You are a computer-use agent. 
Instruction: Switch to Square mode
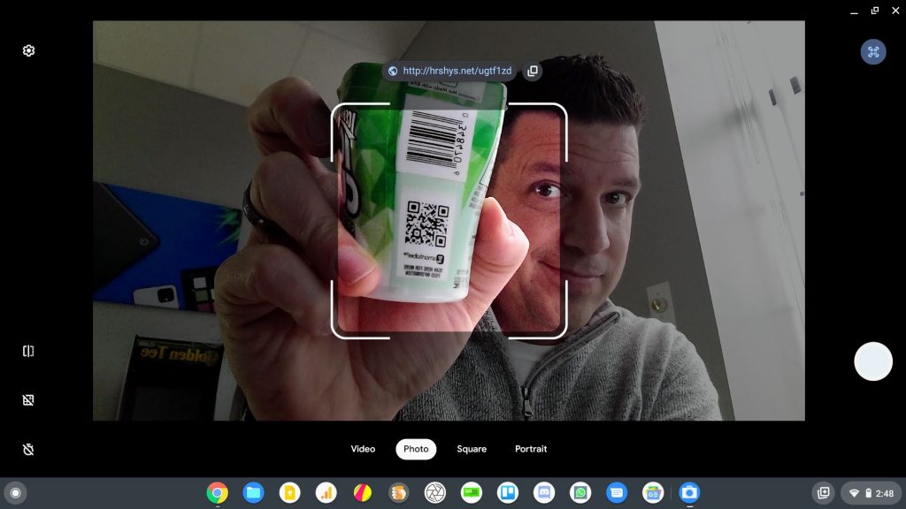(472, 449)
